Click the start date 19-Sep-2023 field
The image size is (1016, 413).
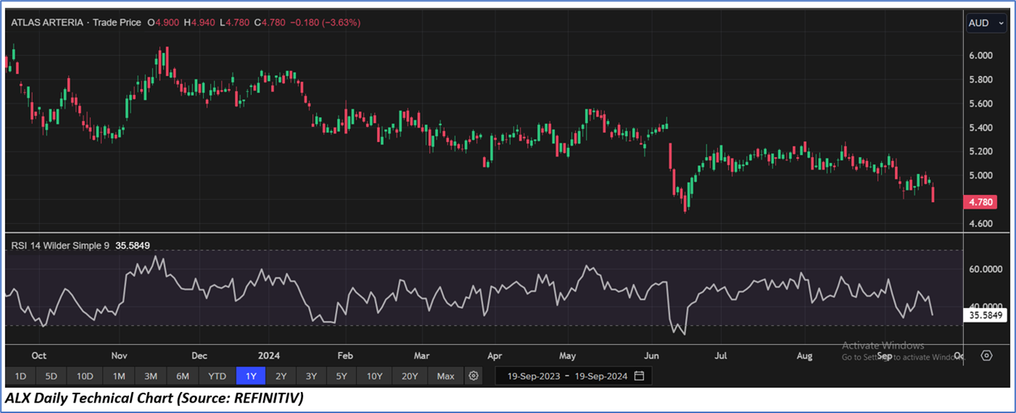tap(533, 376)
